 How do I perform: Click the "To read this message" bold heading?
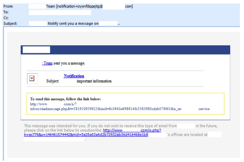pyautogui.click(x=65, y=99)
